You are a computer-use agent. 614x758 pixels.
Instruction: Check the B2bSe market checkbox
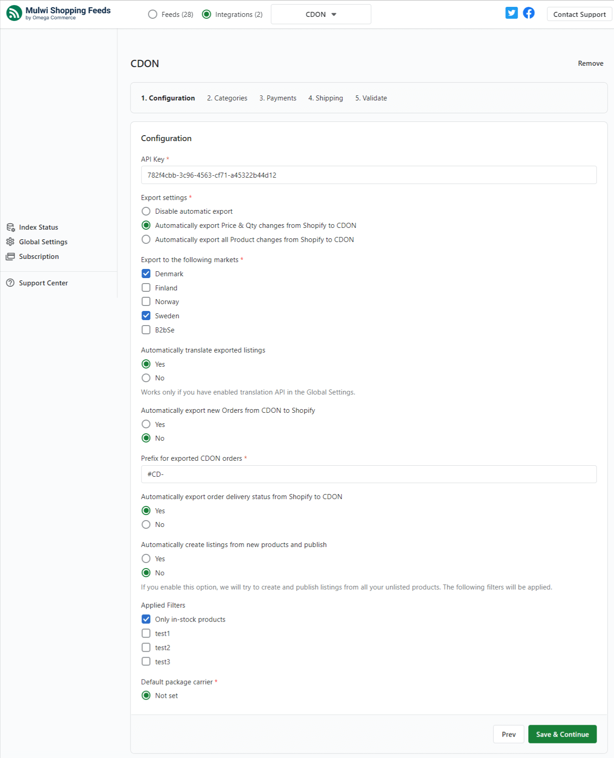(146, 330)
